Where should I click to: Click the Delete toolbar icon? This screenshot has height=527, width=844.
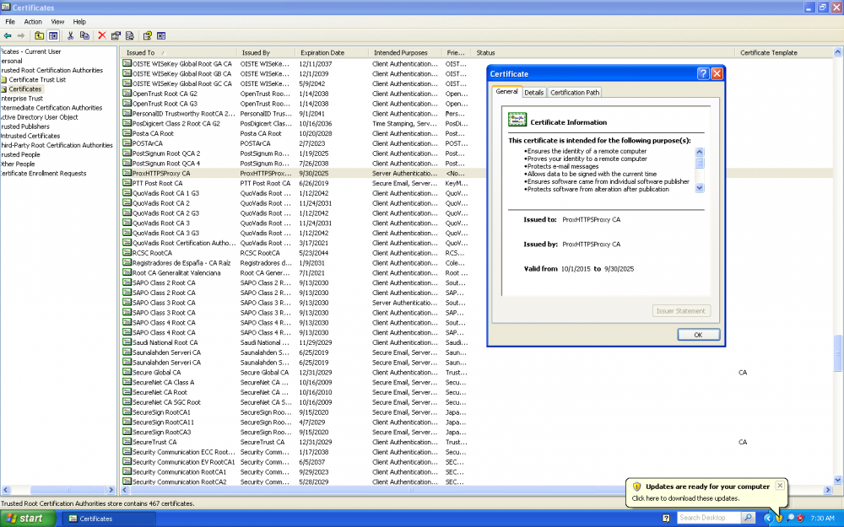(x=103, y=35)
